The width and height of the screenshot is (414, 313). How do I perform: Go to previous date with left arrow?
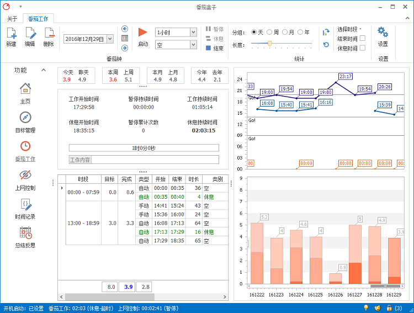pos(125,29)
